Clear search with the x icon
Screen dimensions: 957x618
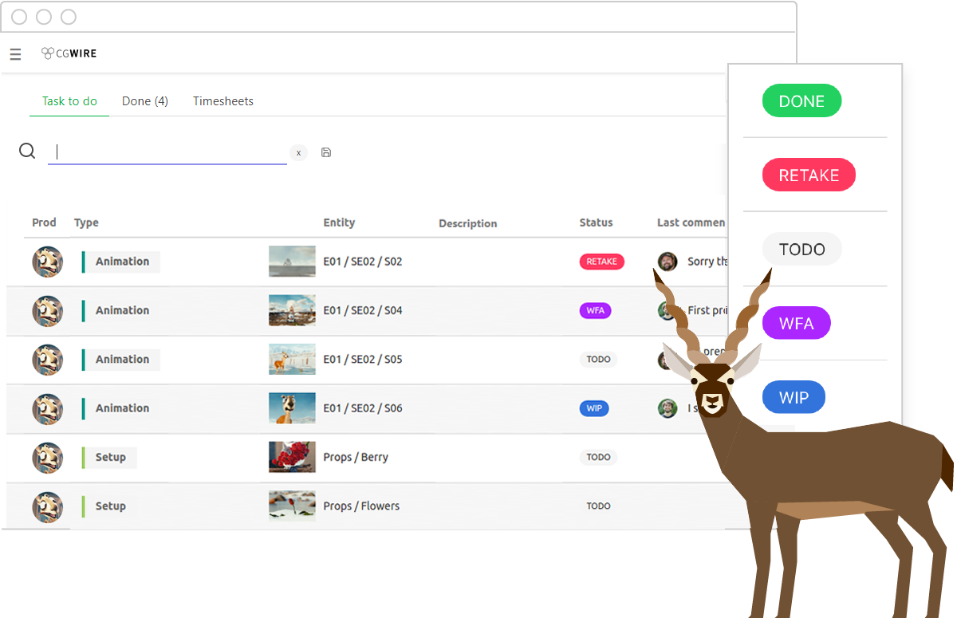tap(298, 152)
